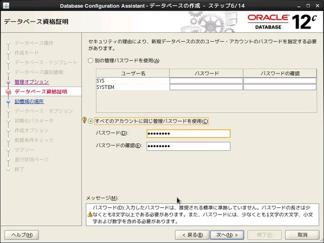This screenshot has height=243, width=324.
Task: Open the 記憶域の場所 step link
Action: (29, 101)
